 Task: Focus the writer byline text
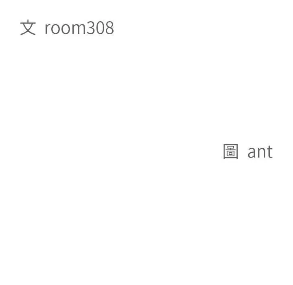click(67, 28)
